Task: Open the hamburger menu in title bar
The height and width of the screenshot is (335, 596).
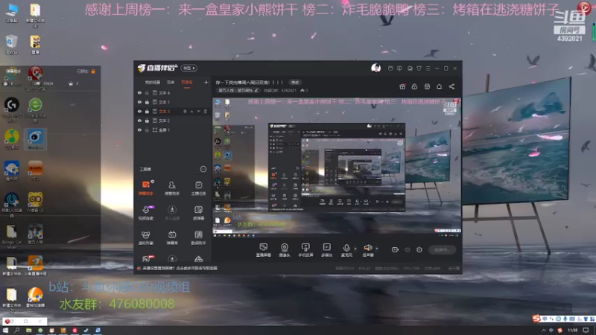Action: click(428, 68)
